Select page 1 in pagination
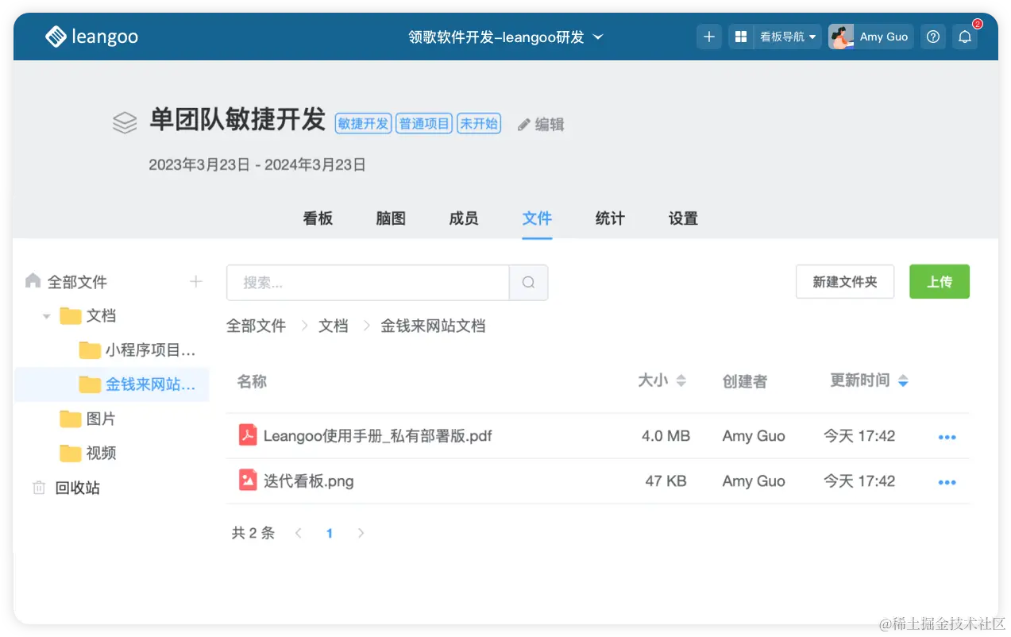This screenshot has height=637, width=1011. (330, 533)
